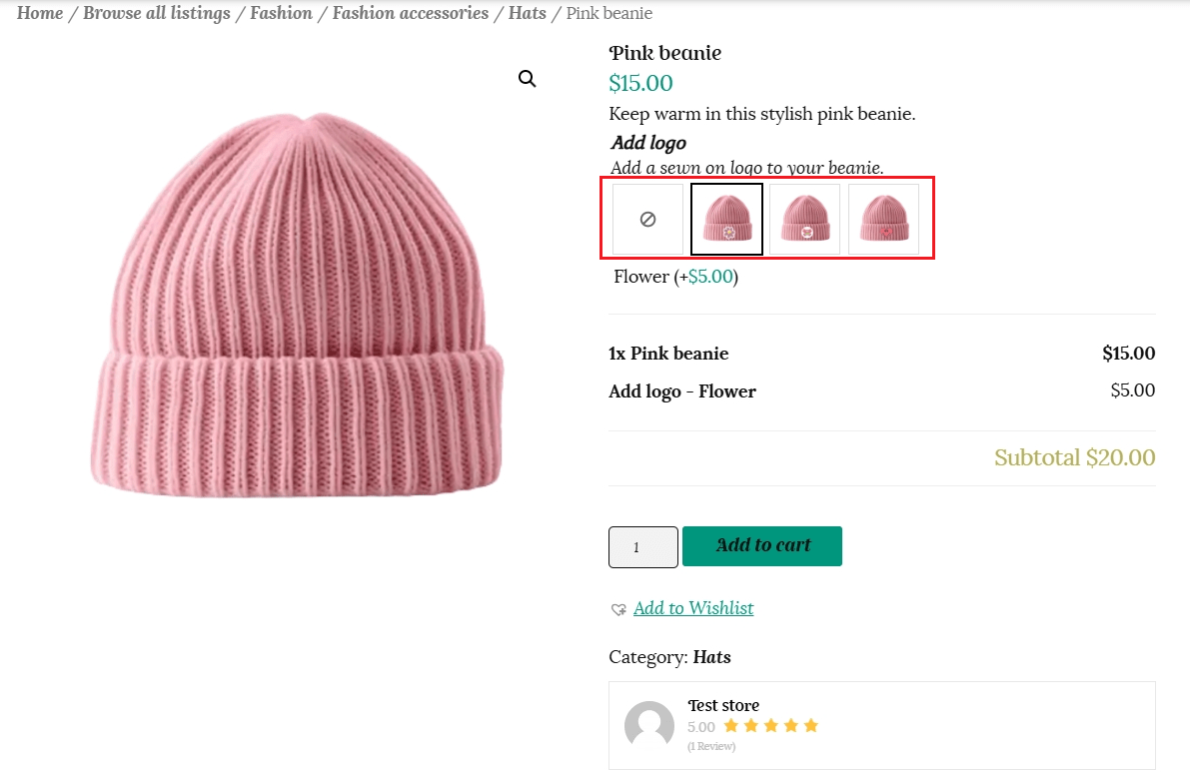Select the third beanie logo swatch
This screenshot has width=1190, height=772.
(x=805, y=219)
